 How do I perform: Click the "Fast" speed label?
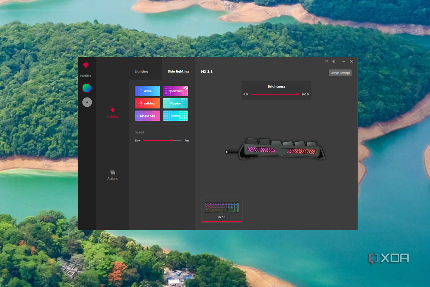coord(187,140)
